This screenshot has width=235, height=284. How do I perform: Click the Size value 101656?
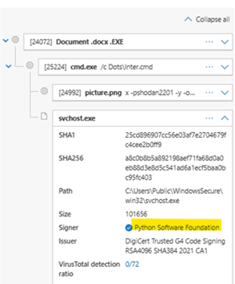(x=136, y=214)
